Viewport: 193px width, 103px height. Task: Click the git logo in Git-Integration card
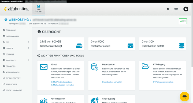point(44,101)
